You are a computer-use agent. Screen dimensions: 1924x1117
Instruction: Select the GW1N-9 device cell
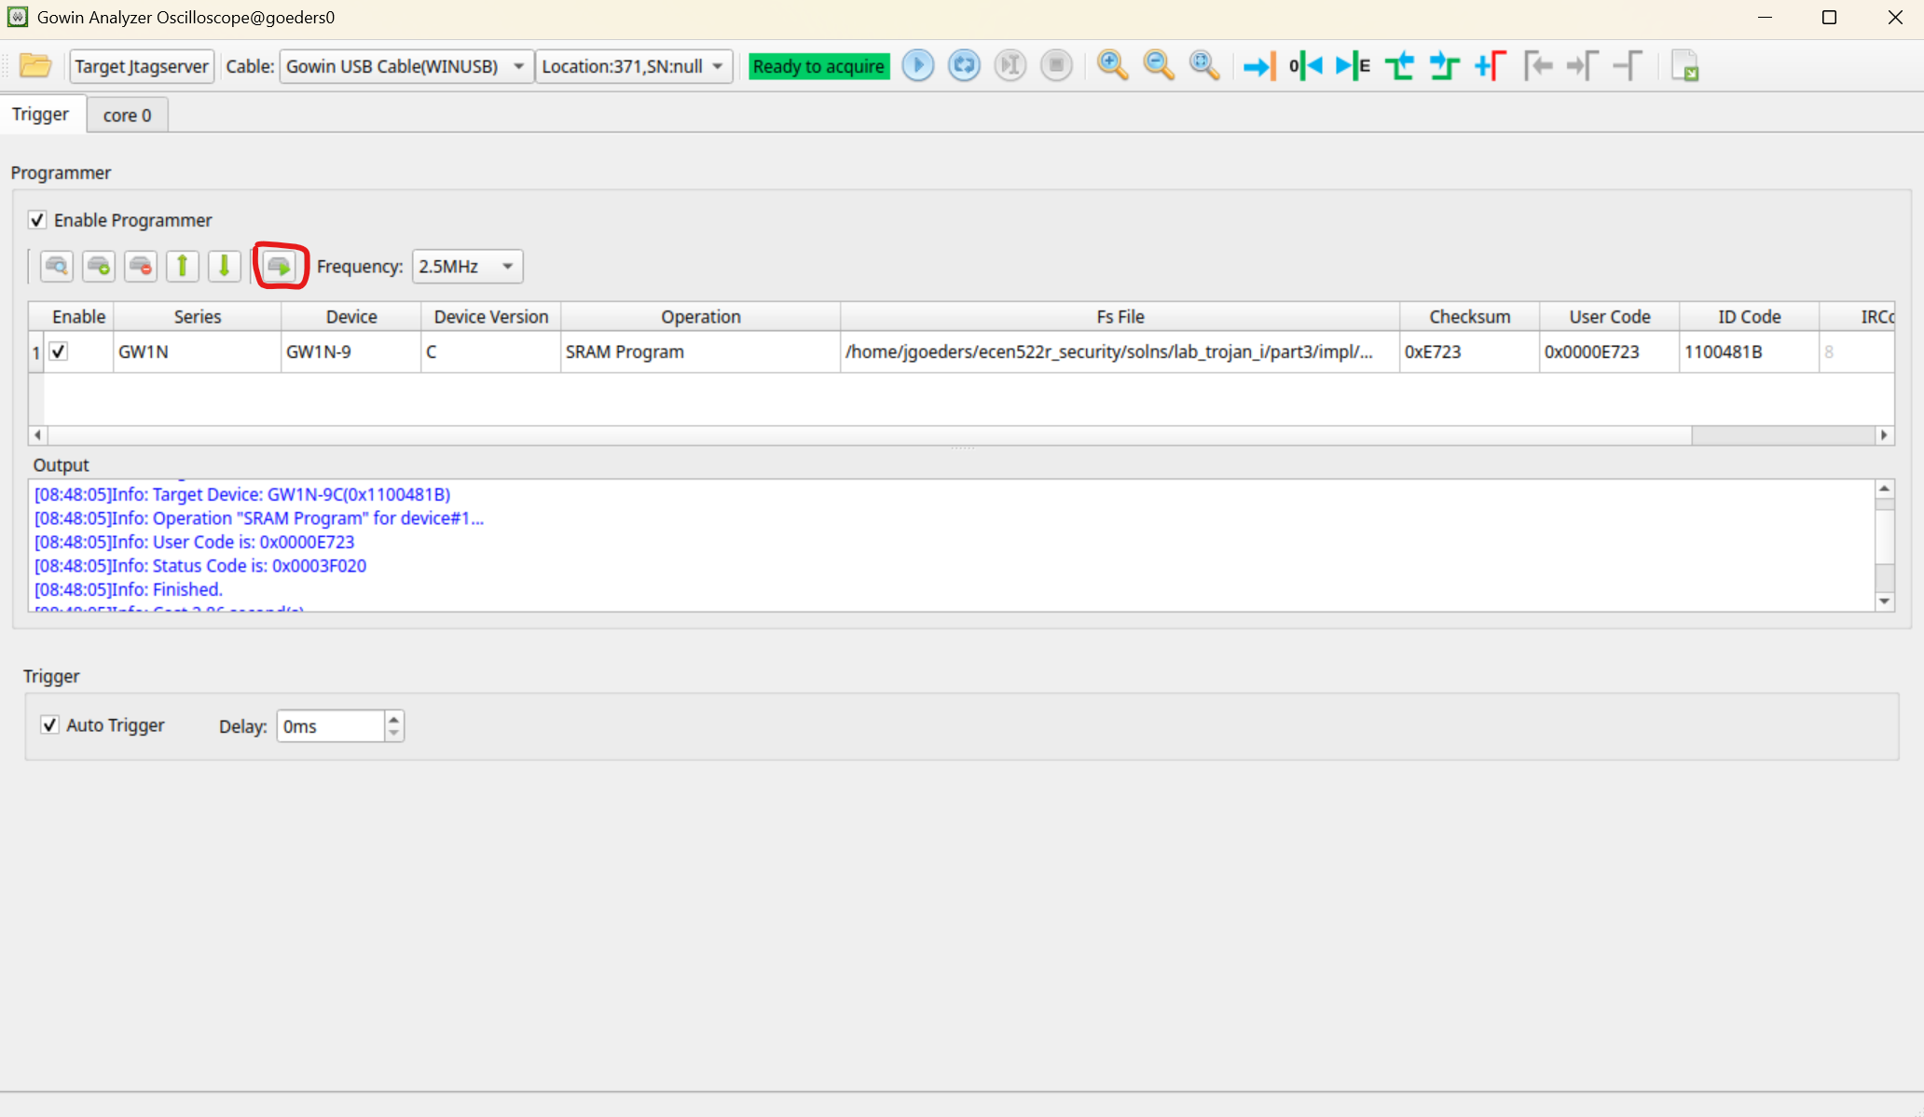(x=351, y=352)
